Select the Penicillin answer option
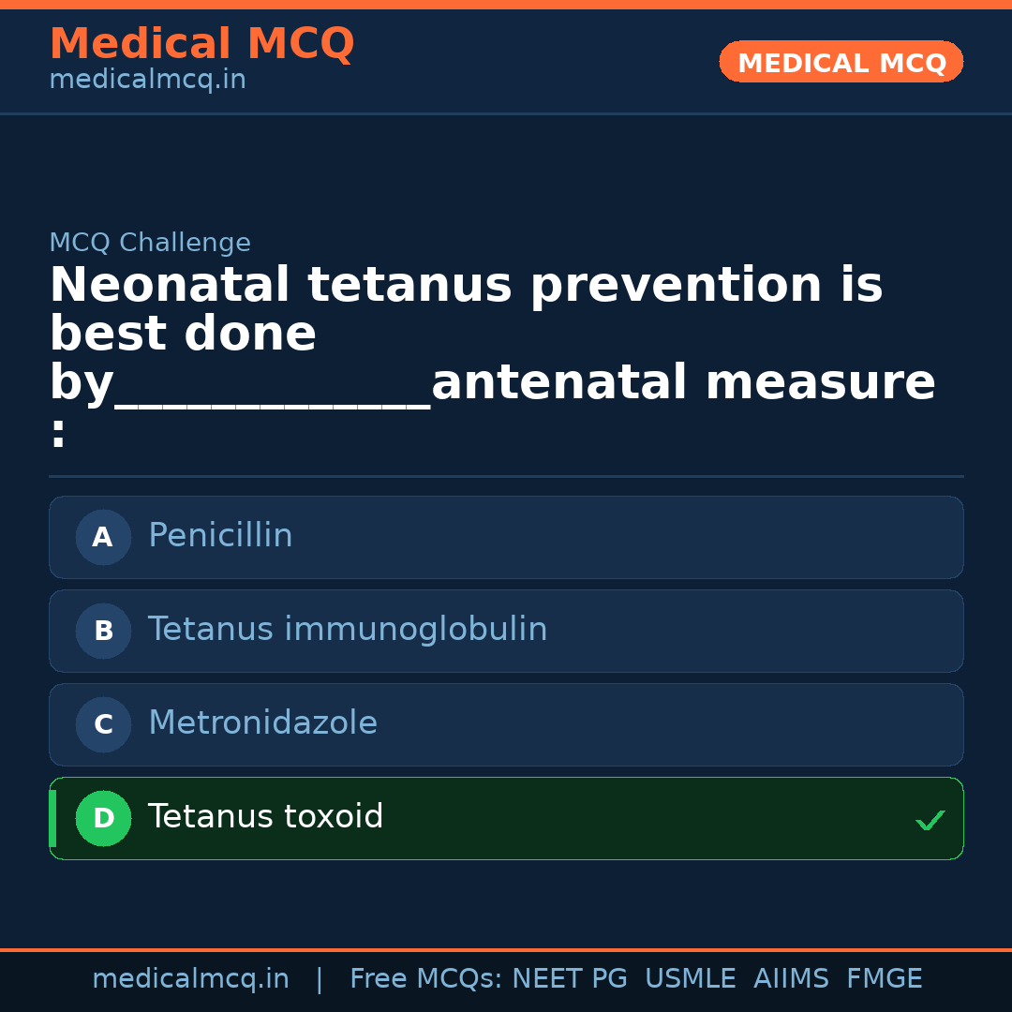Viewport: 1012px width, 1012px height. click(506, 537)
